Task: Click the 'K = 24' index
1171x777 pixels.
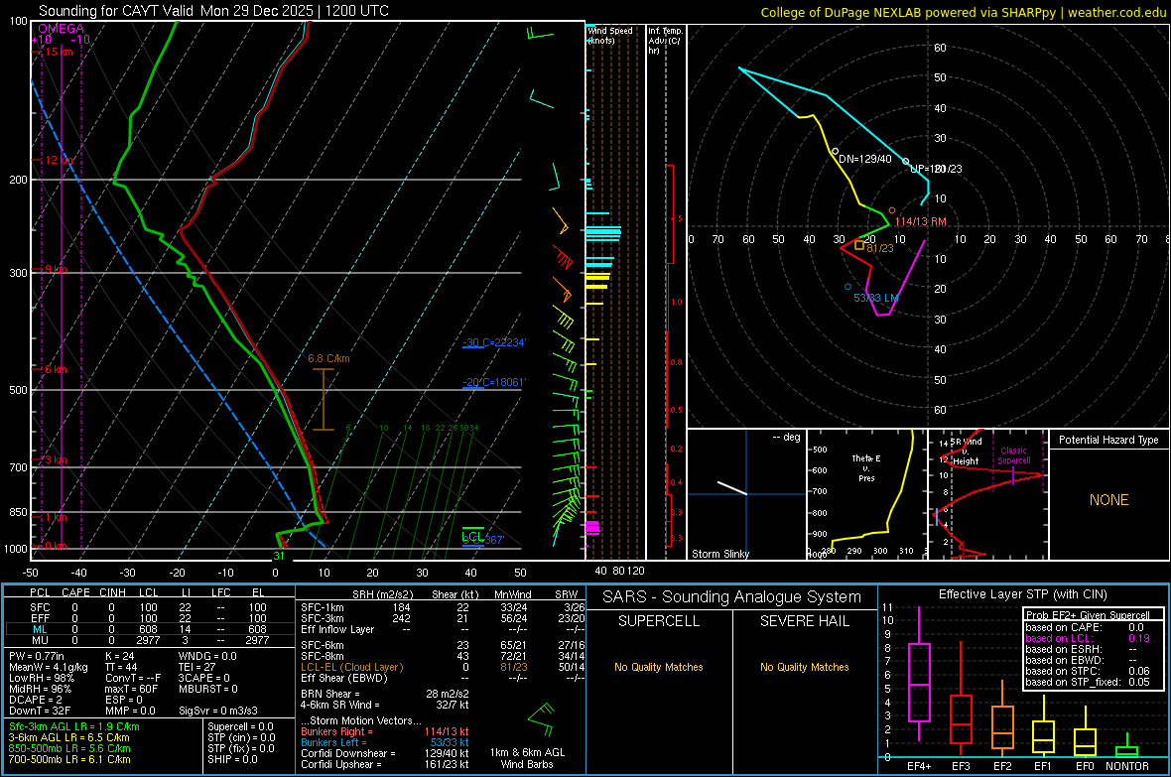Action: (x=119, y=656)
